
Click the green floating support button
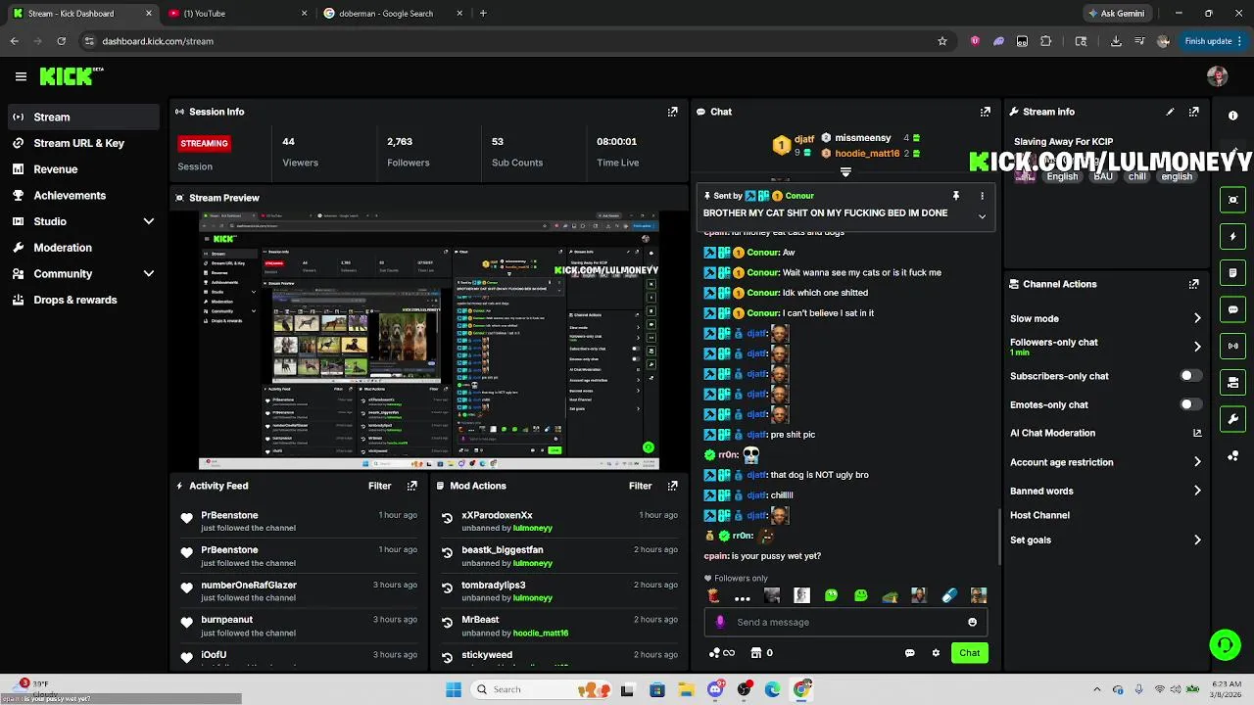click(1225, 644)
